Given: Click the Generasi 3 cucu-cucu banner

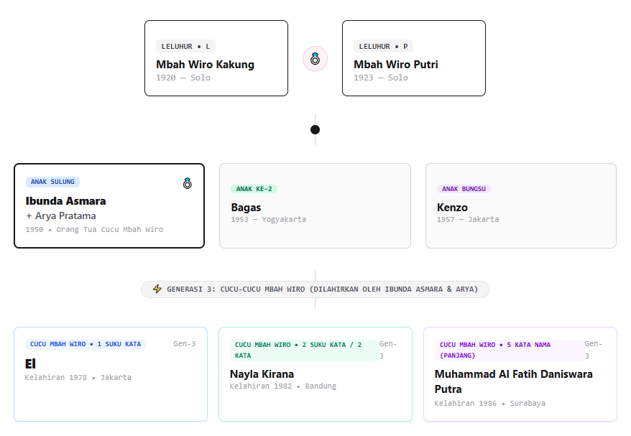Looking at the screenshot, I should [315, 289].
